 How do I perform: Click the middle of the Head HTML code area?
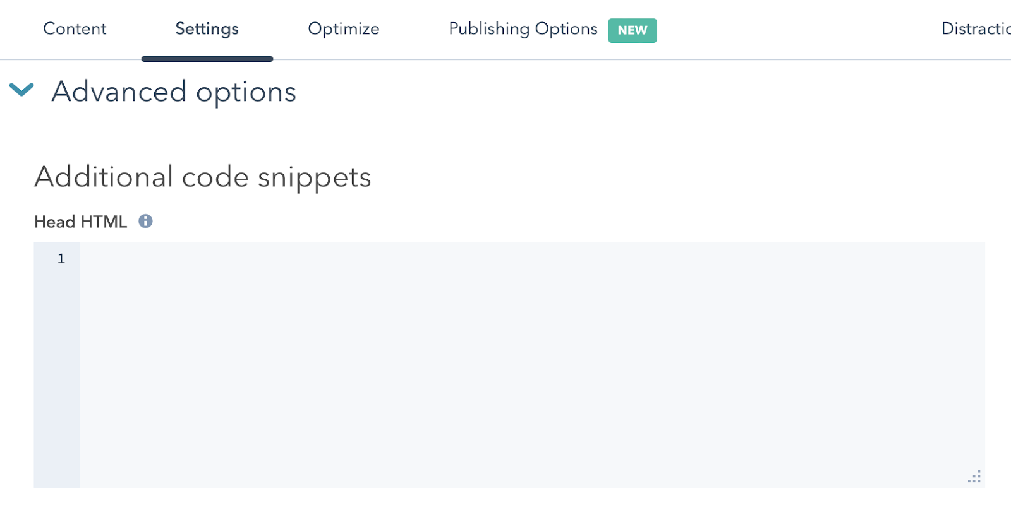(x=532, y=365)
